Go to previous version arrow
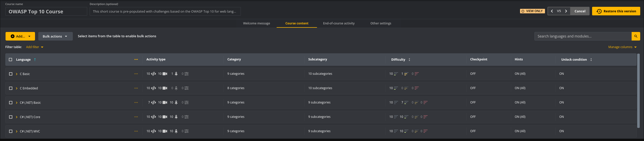Screen dimensions: 644x141 (552, 11)
